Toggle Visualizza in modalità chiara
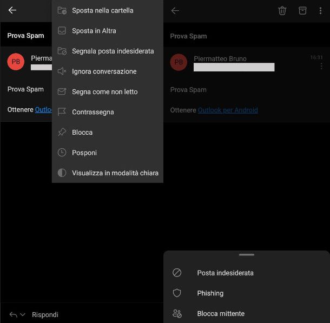Screen dimensions: 330x323 (x=115, y=173)
